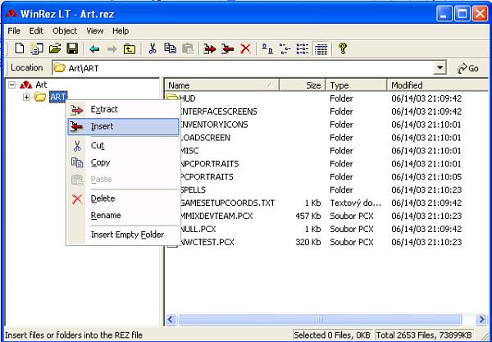Screen dimensions: 492x342
Task: Click the scrollbar right arrow
Action: pyautogui.click(x=481, y=319)
